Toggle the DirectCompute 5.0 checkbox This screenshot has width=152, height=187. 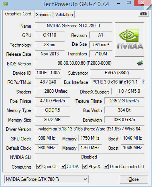click(x=106, y=166)
